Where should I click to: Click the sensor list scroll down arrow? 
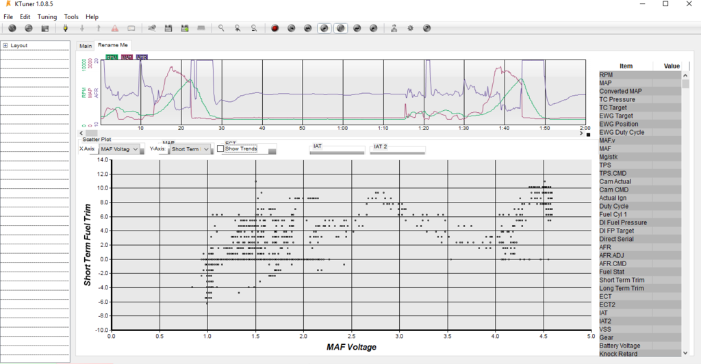tap(685, 353)
